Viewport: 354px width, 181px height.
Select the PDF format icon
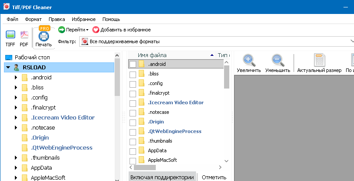click(x=24, y=35)
